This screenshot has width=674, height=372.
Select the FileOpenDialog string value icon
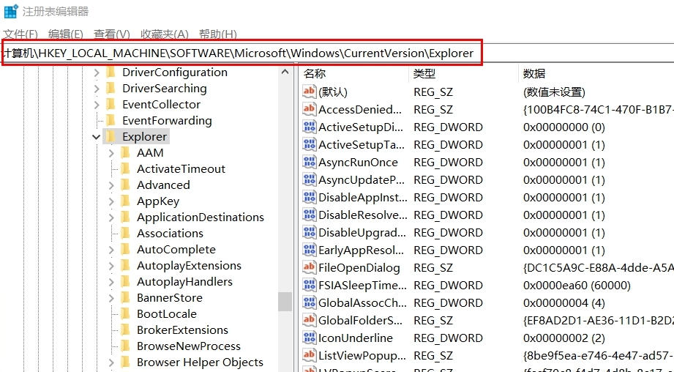(x=310, y=267)
